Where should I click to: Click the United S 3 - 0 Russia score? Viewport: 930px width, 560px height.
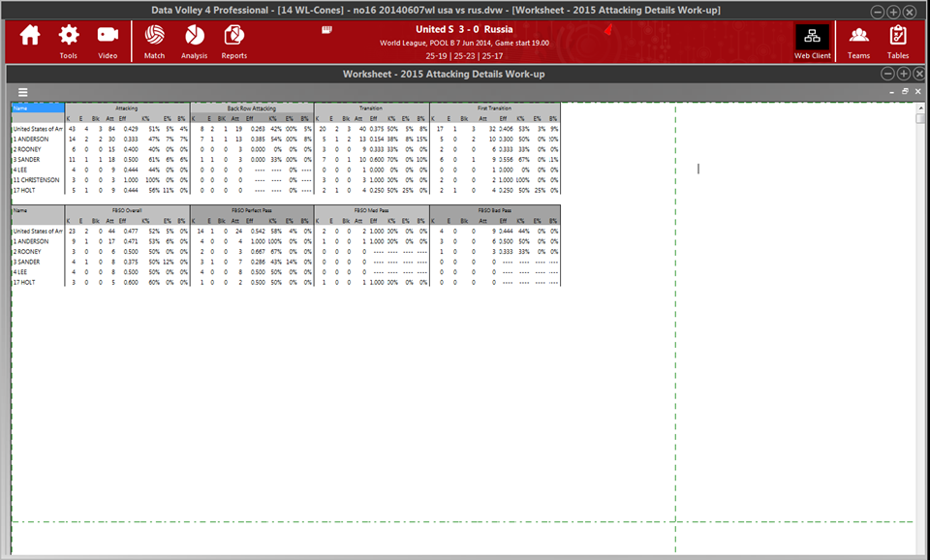[x=464, y=29]
